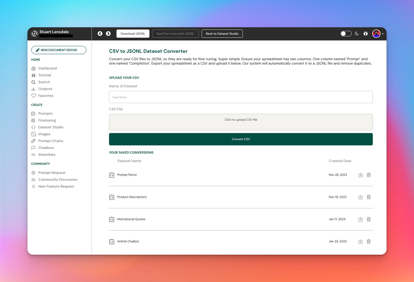
Task: Open the gift icon in top bar
Action: point(366,33)
